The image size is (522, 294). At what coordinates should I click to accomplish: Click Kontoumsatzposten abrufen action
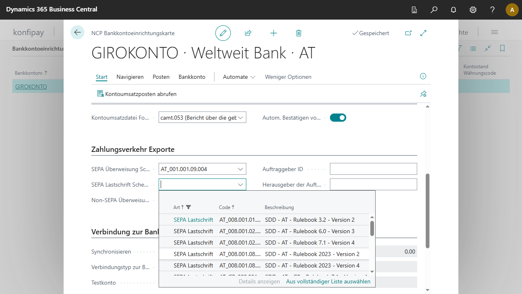click(x=137, y=94)
